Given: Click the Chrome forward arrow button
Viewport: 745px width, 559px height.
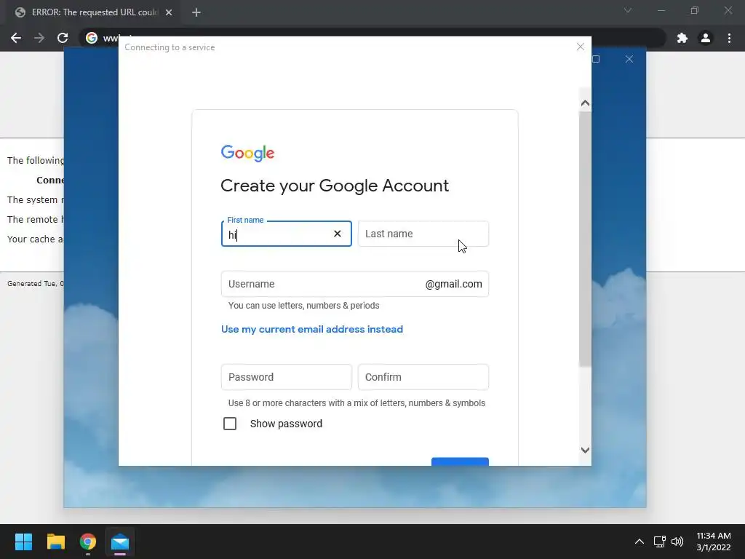Looking at the screenshot, I should coord(39,38).
